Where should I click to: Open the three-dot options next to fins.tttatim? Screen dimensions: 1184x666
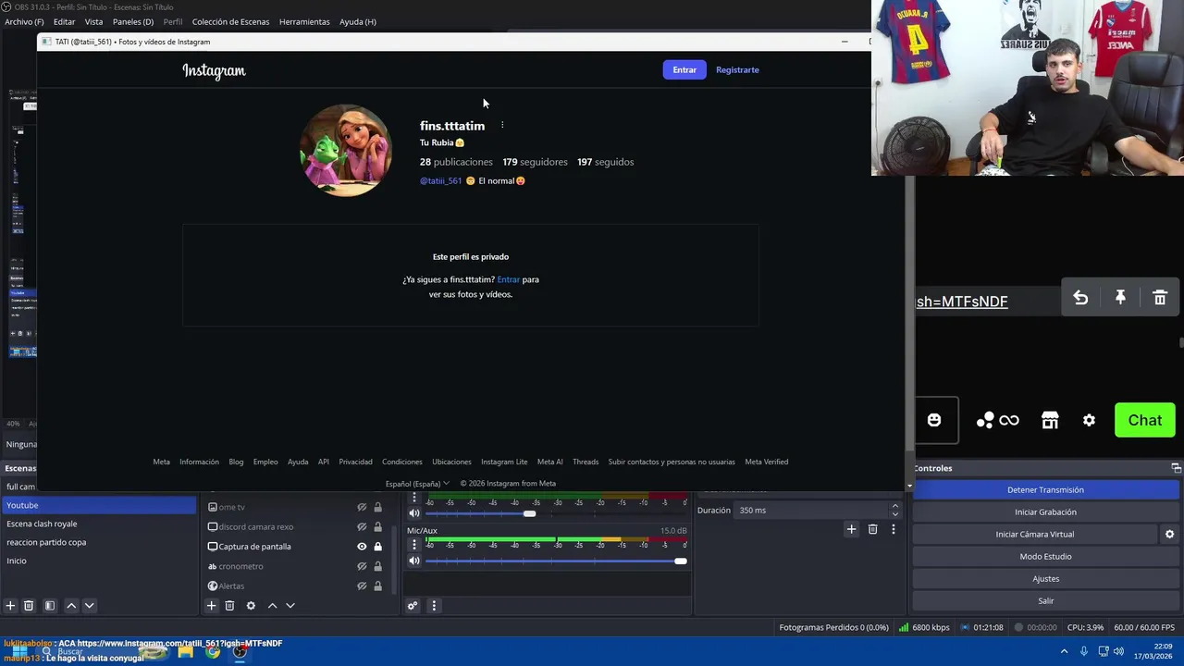coord(502,125)
